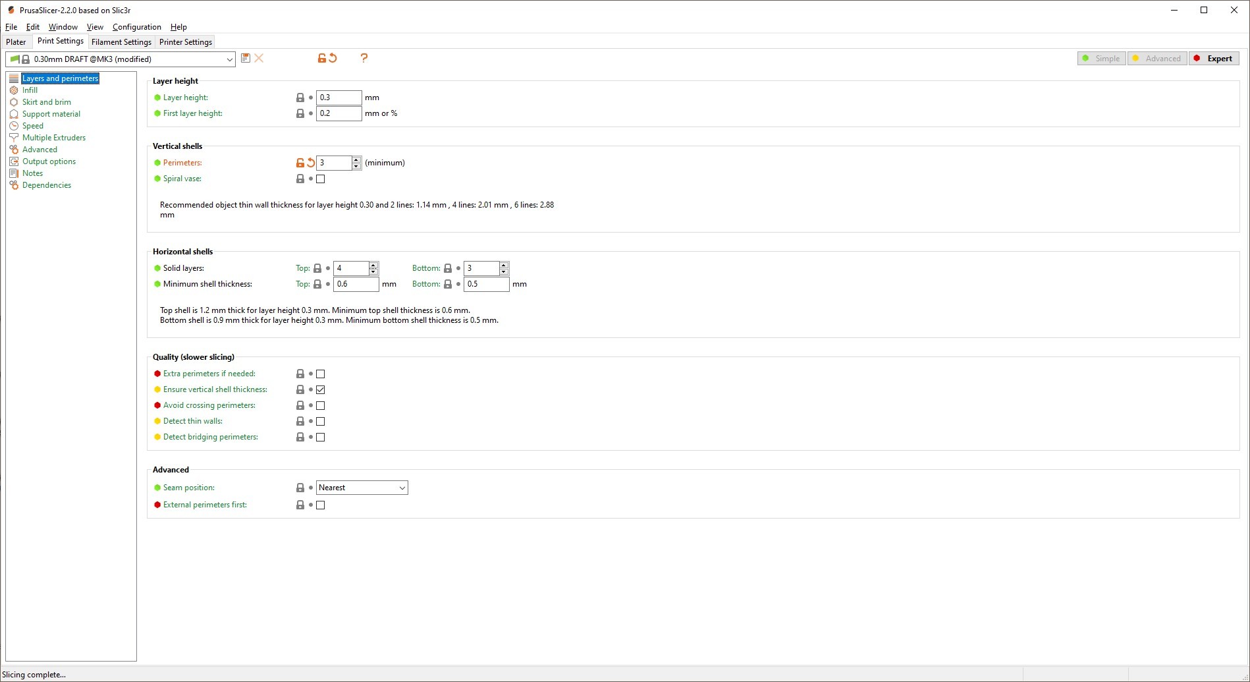Select Expert mode button
Viewport: 1250px width, 682px height.
coord(1214,59)
